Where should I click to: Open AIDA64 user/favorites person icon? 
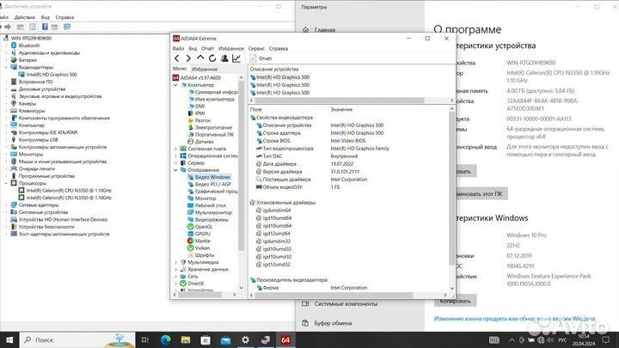pyautogui.click(x=224, y=58)
